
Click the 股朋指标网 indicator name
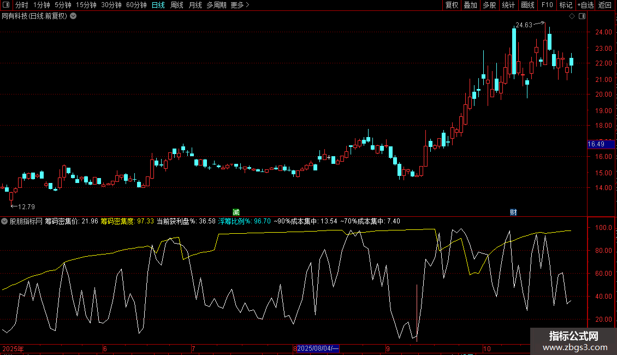pos(26,221)
